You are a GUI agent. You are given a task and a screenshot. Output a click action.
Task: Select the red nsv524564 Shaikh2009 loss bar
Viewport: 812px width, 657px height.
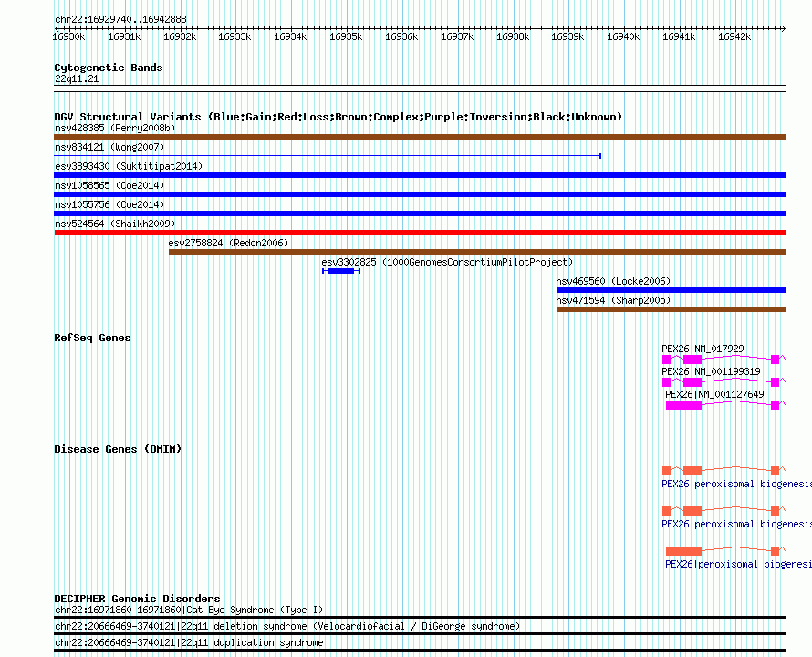click(420, 233)
